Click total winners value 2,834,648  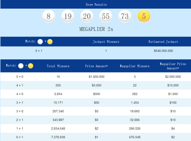[x=58, y=129]
